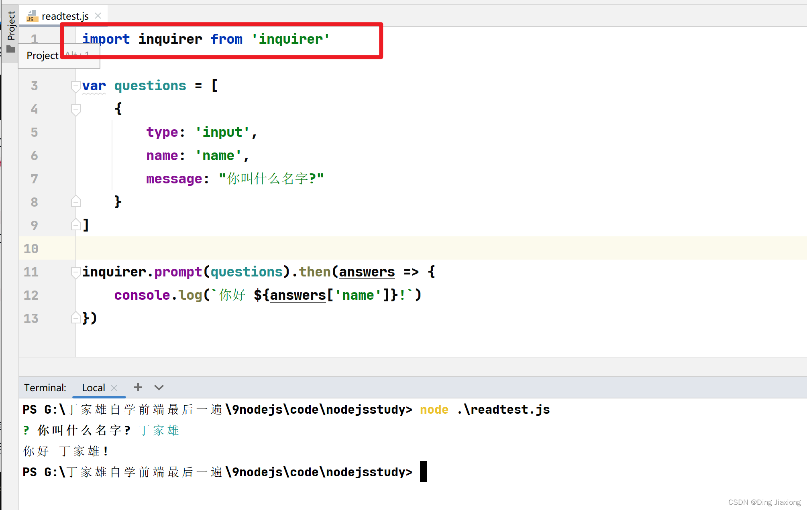807x510 pixels.
Task: Select the Local terminal tab
Action: pos(93,388)
